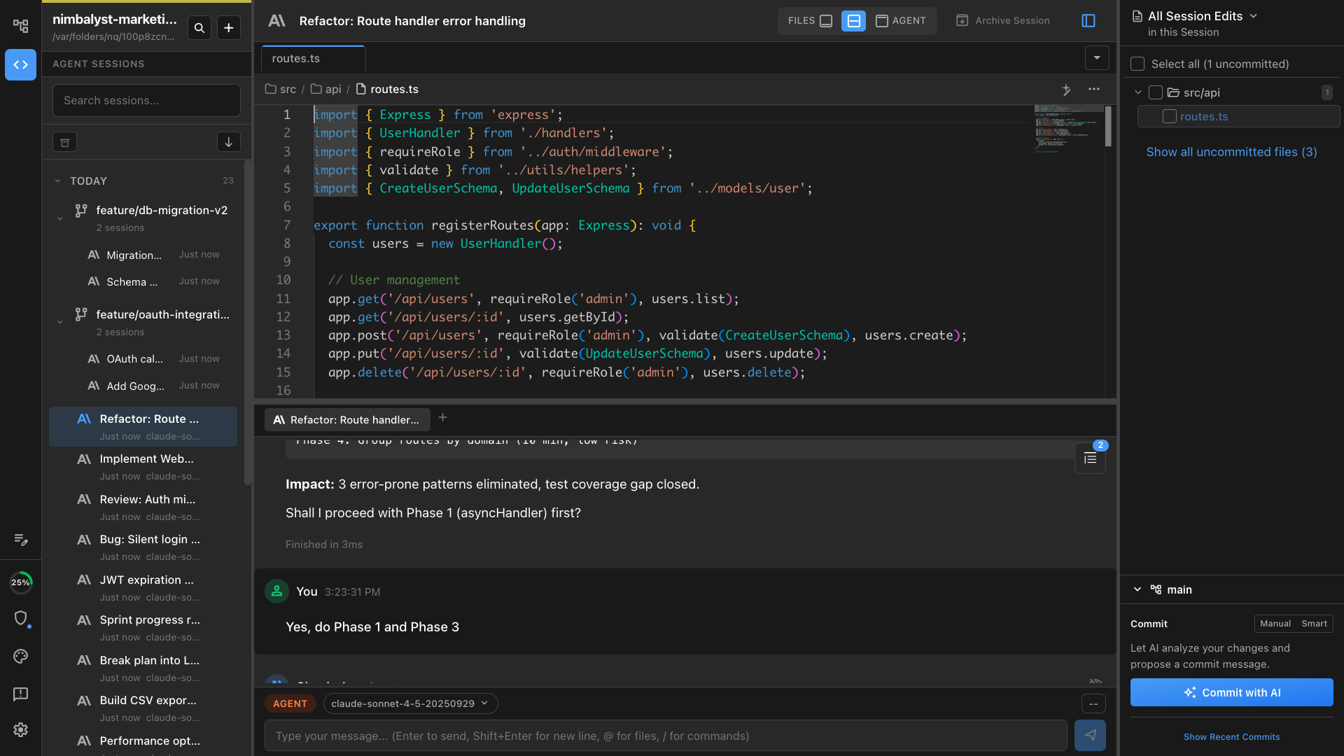The height and width of the screenshot is (756, 1344).
Task: Click the Archive Session icon
Action: [x=960, y=20]
